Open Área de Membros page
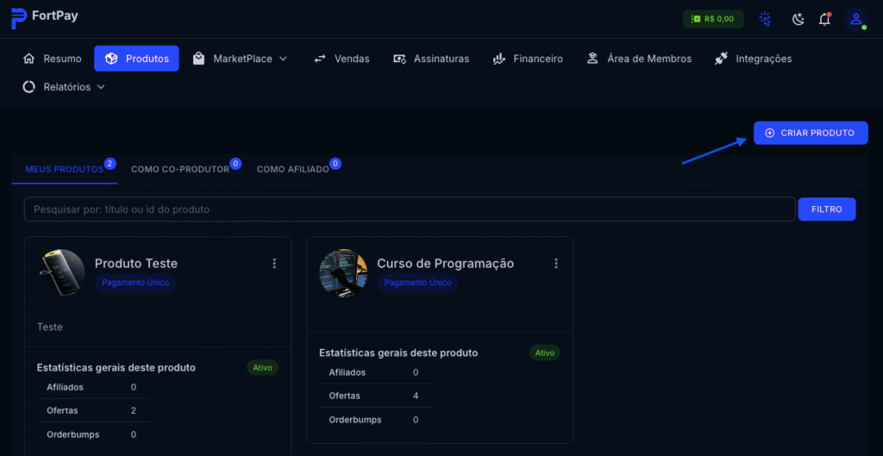The height and width of the screenshot is (456, 883). (x=639, y=59)
